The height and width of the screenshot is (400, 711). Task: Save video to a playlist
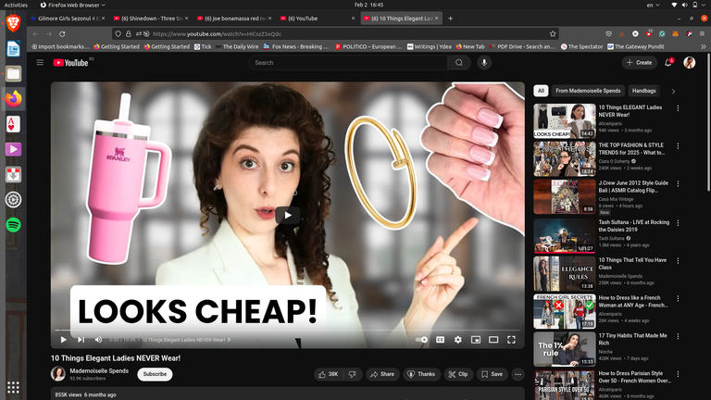pos(492,374)
